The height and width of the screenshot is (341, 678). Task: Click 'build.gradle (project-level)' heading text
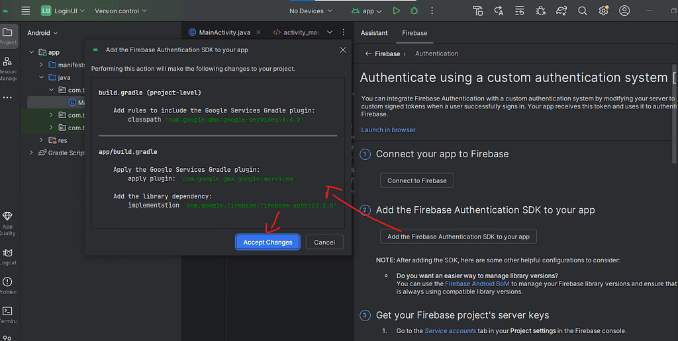pyautogui.click(x=150, y=93)
